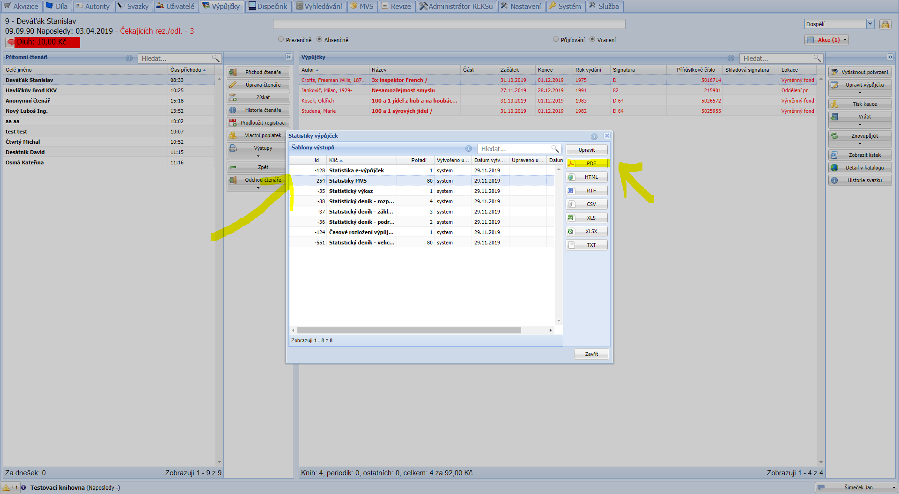Expand the Upravit výpůjčku dropdown
The width and height of the screenshot is (899, 494).
860,93
